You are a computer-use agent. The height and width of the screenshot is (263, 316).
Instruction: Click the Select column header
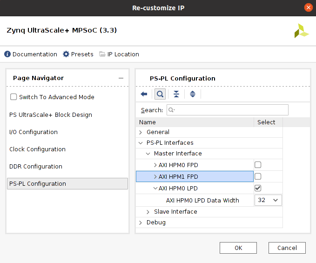(x=268, y=122)
